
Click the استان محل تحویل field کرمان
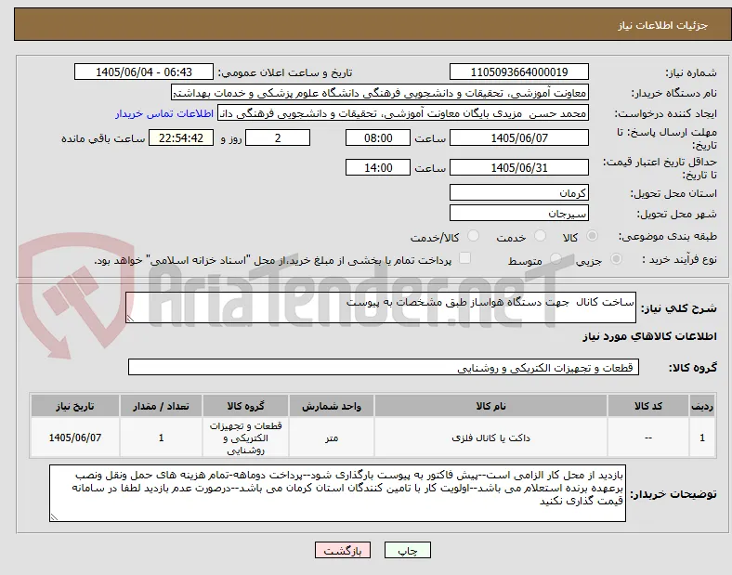[518, 193]
